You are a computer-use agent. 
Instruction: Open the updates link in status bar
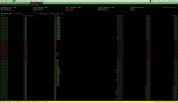18,102
